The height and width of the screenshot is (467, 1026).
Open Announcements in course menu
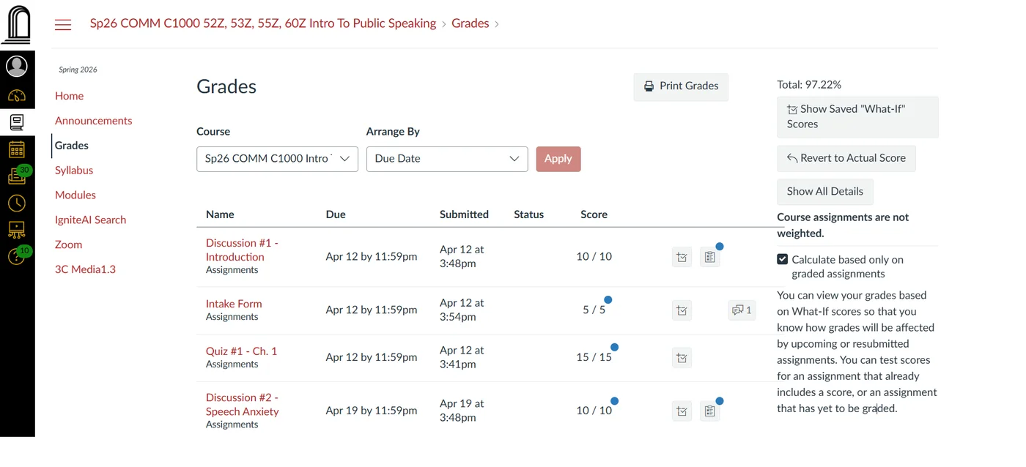tap(93, 121)
